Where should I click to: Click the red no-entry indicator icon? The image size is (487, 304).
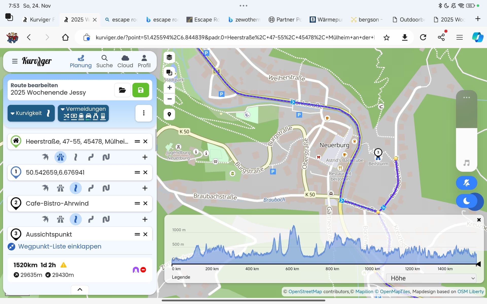click(x=143, y=270)
